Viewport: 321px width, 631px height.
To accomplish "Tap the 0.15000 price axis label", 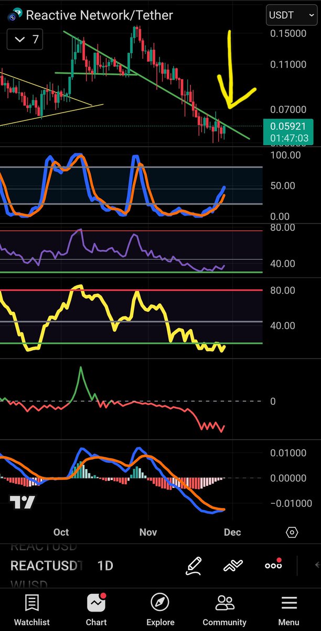I will click(288, 34).
